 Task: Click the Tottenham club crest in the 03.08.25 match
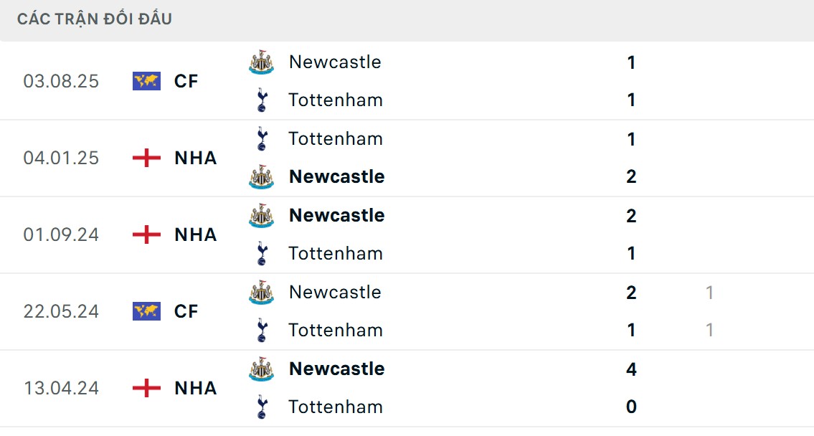tap(261, 100)
